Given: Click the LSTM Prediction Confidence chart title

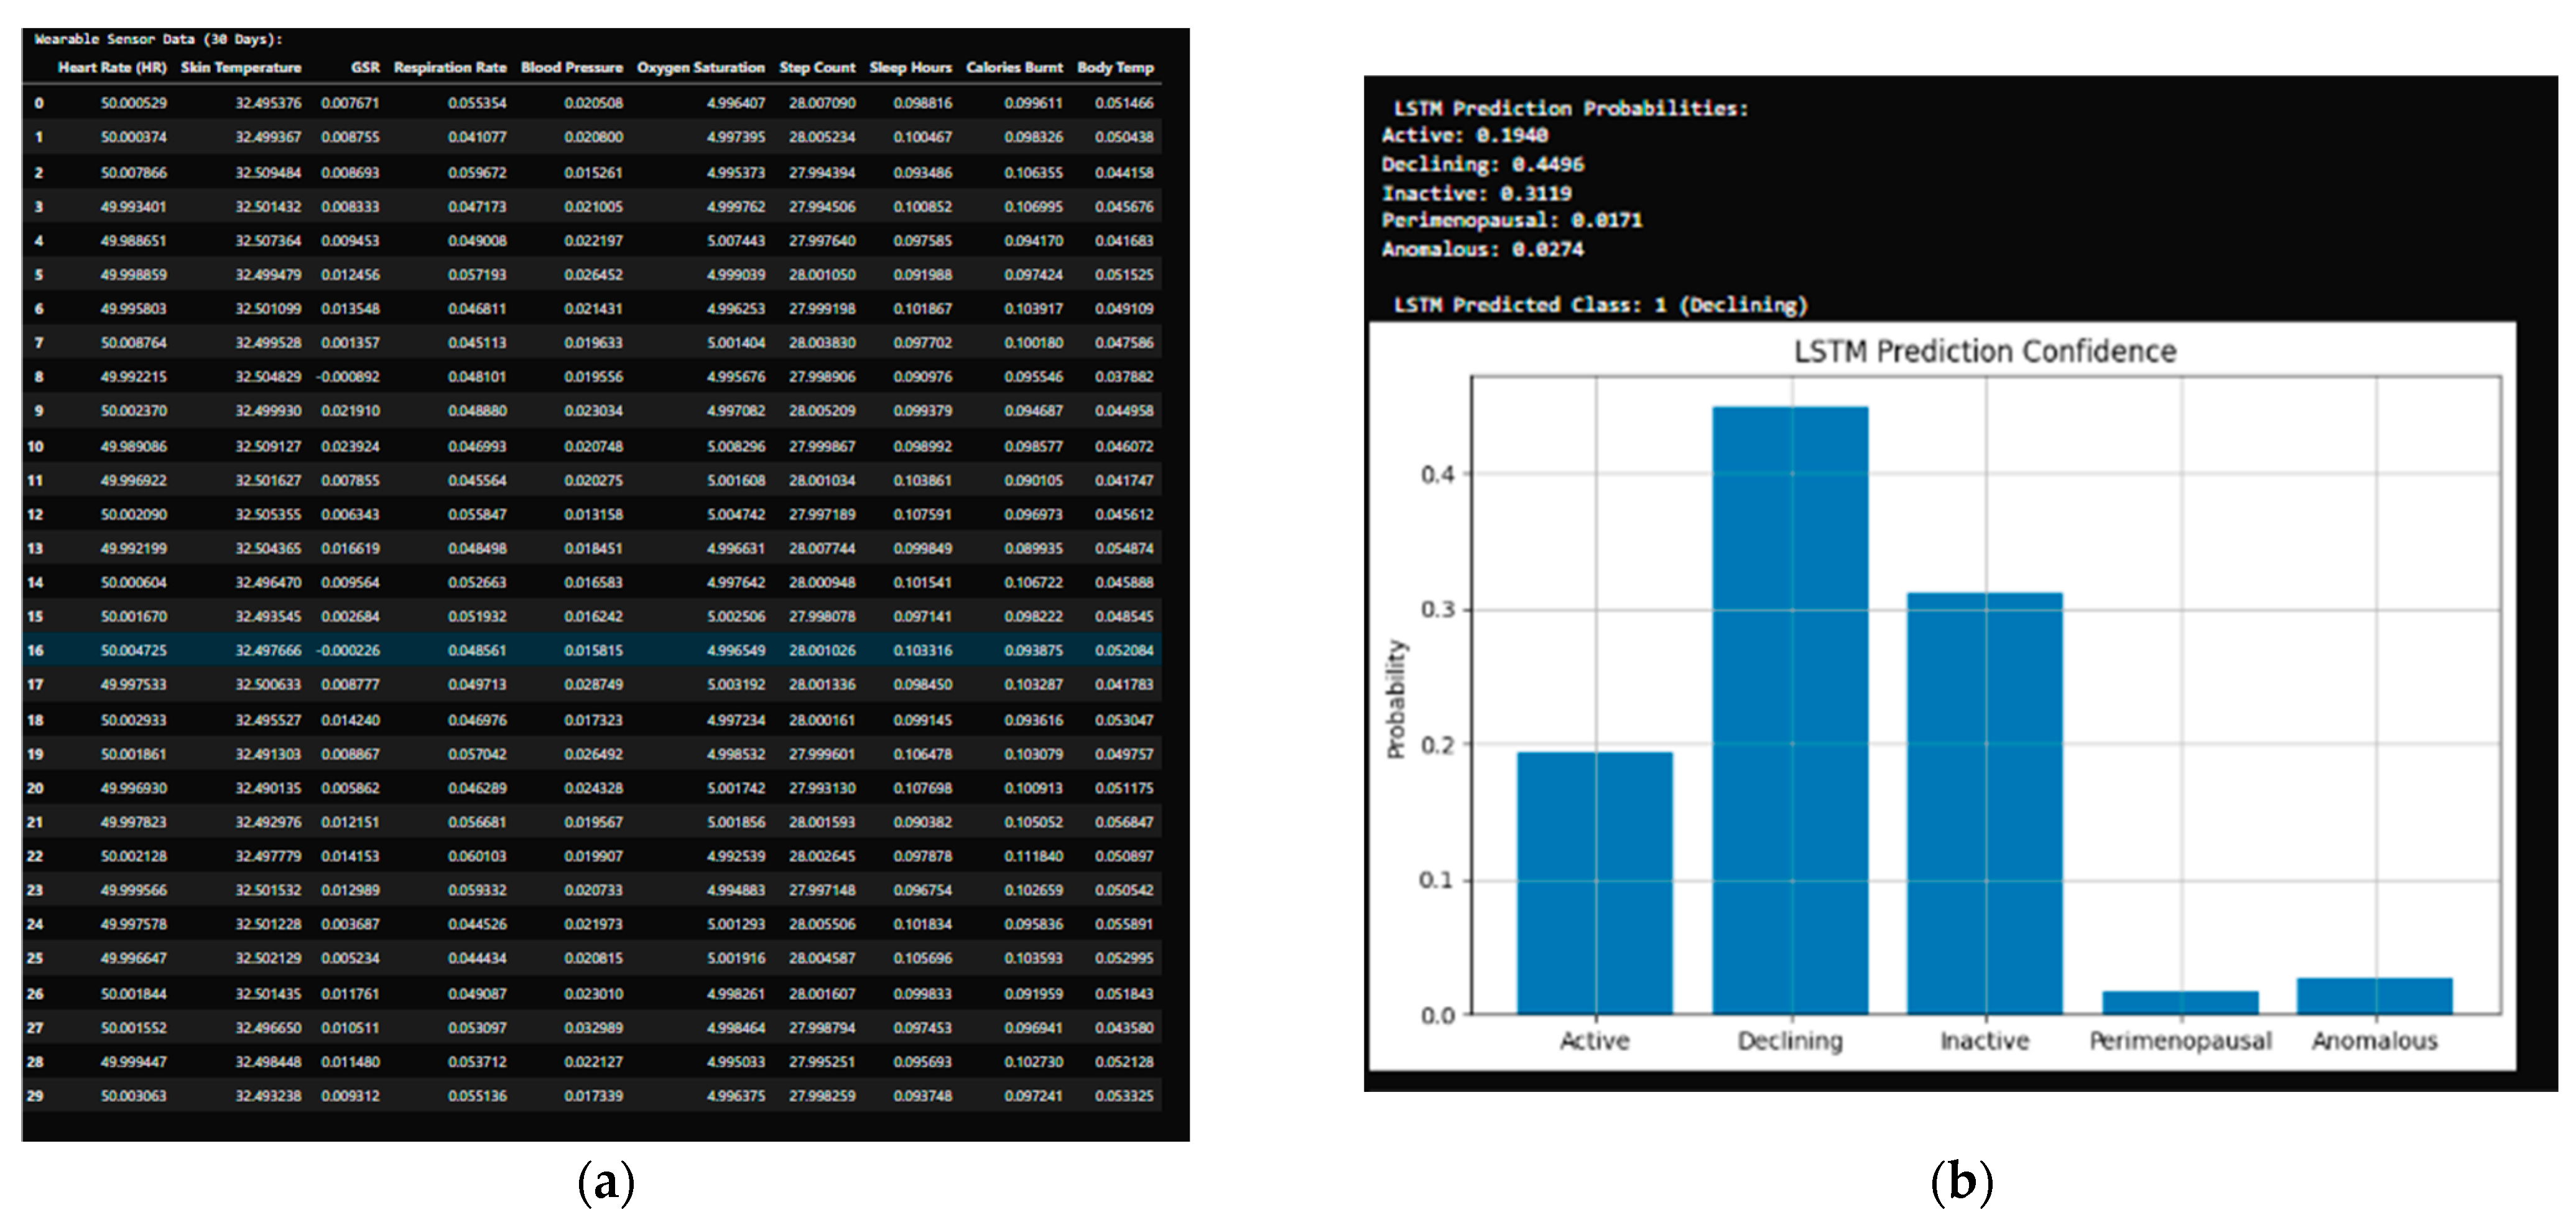Looking at the screenshot, I should tap(1984, 352).
